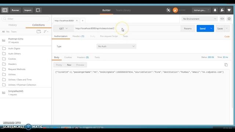Expand the SimpleRestWS collection
The height and width of the screenshot is (132, 235).
pos(26,93)
